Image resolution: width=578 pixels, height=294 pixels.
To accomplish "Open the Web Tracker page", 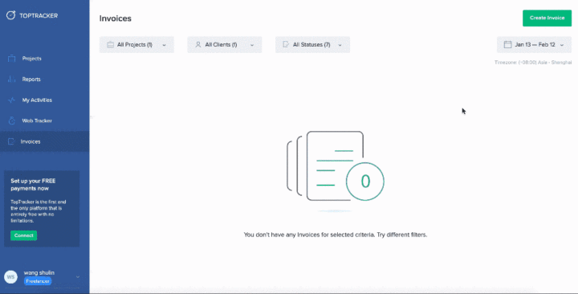I will coord(45,120).
